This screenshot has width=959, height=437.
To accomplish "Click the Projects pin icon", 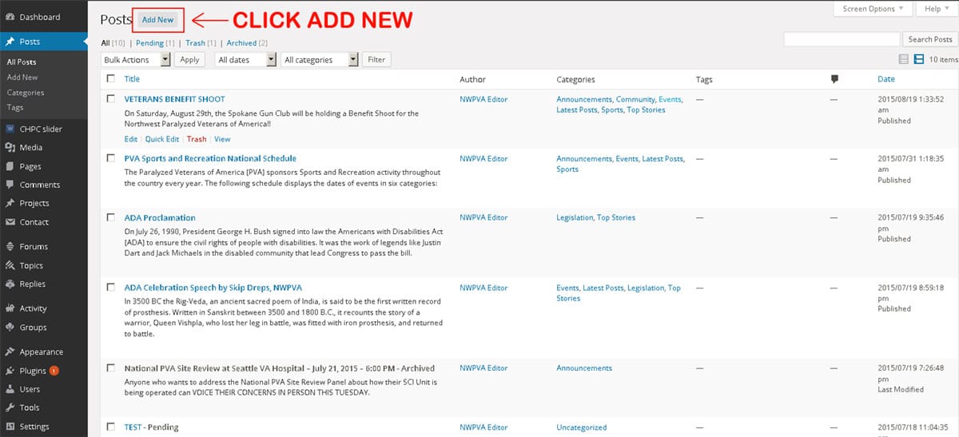I will tap(10, 203).
